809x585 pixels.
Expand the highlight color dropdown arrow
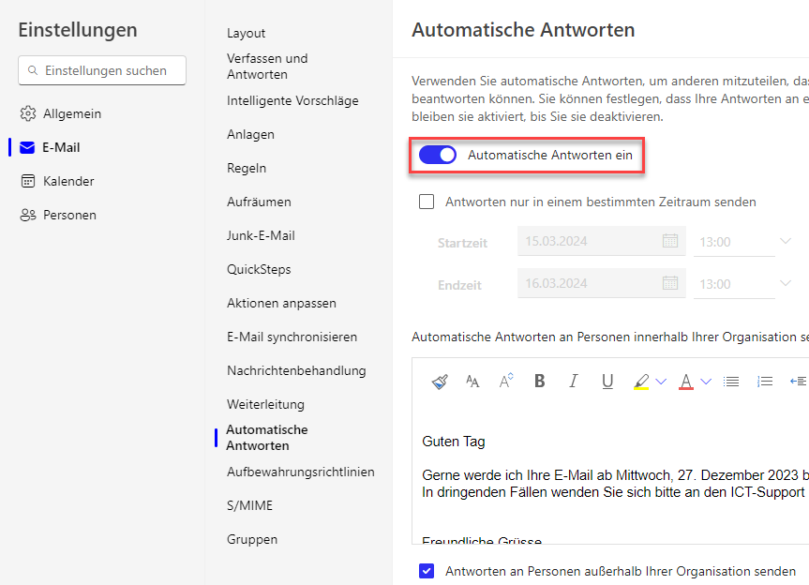pyautogui.click(x=661, y=382)
